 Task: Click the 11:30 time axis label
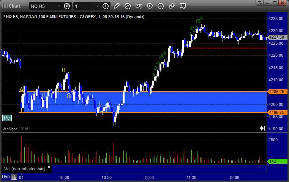(x=191, y=177)
